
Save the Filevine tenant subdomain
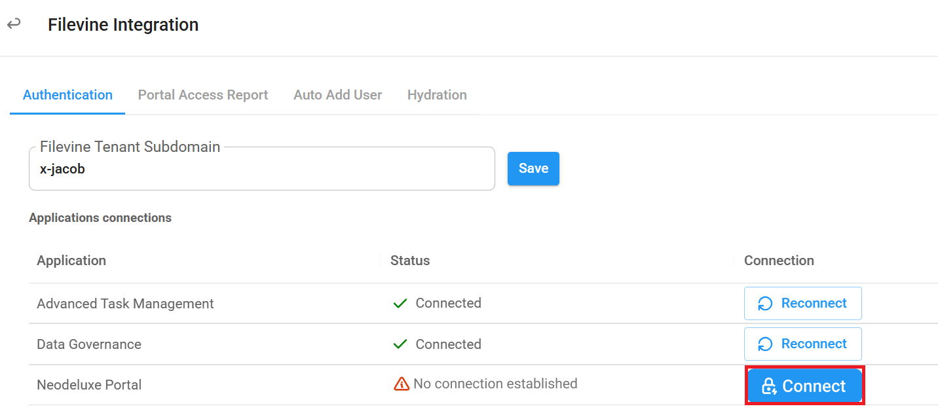(533, 168)
